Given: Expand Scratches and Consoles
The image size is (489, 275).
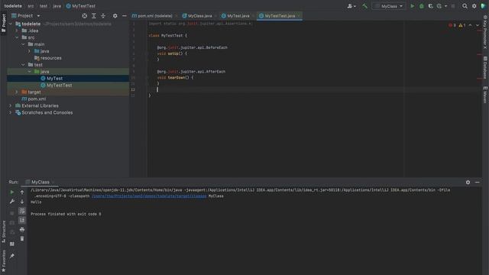Looking at the screenshot, I should 11,112.
